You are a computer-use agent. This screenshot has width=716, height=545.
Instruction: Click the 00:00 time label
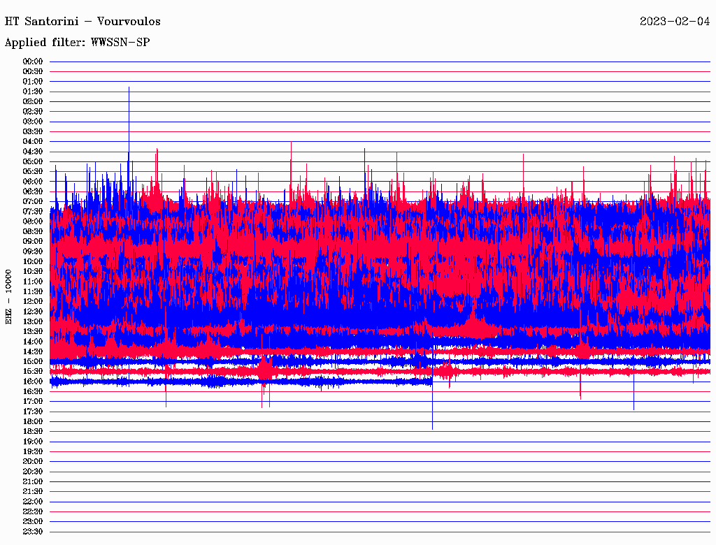point(33,61)
